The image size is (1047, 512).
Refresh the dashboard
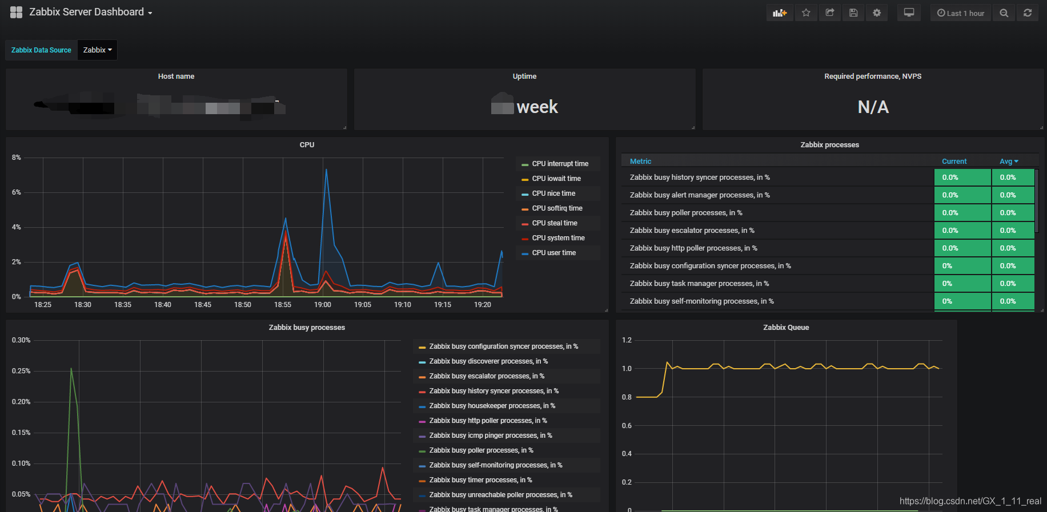(x=1028, y=13)
